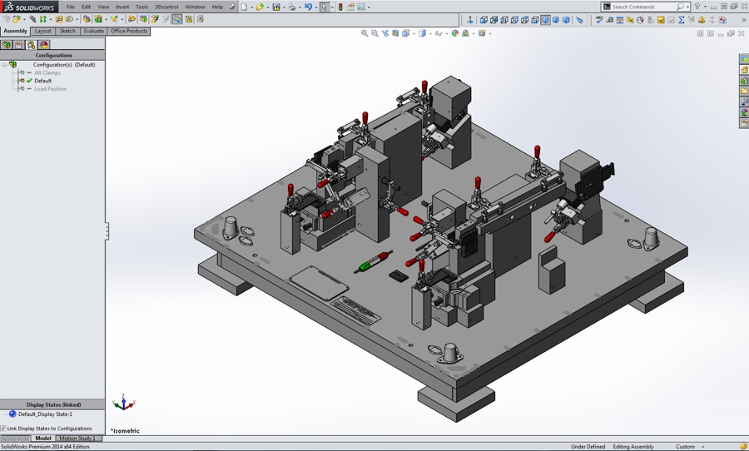
Task: Switch to the Layout tab
Action: pos(42,31)
